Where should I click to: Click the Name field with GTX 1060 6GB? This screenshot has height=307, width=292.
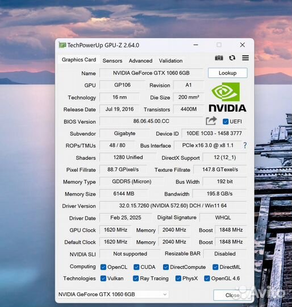[x=151, y=73]
